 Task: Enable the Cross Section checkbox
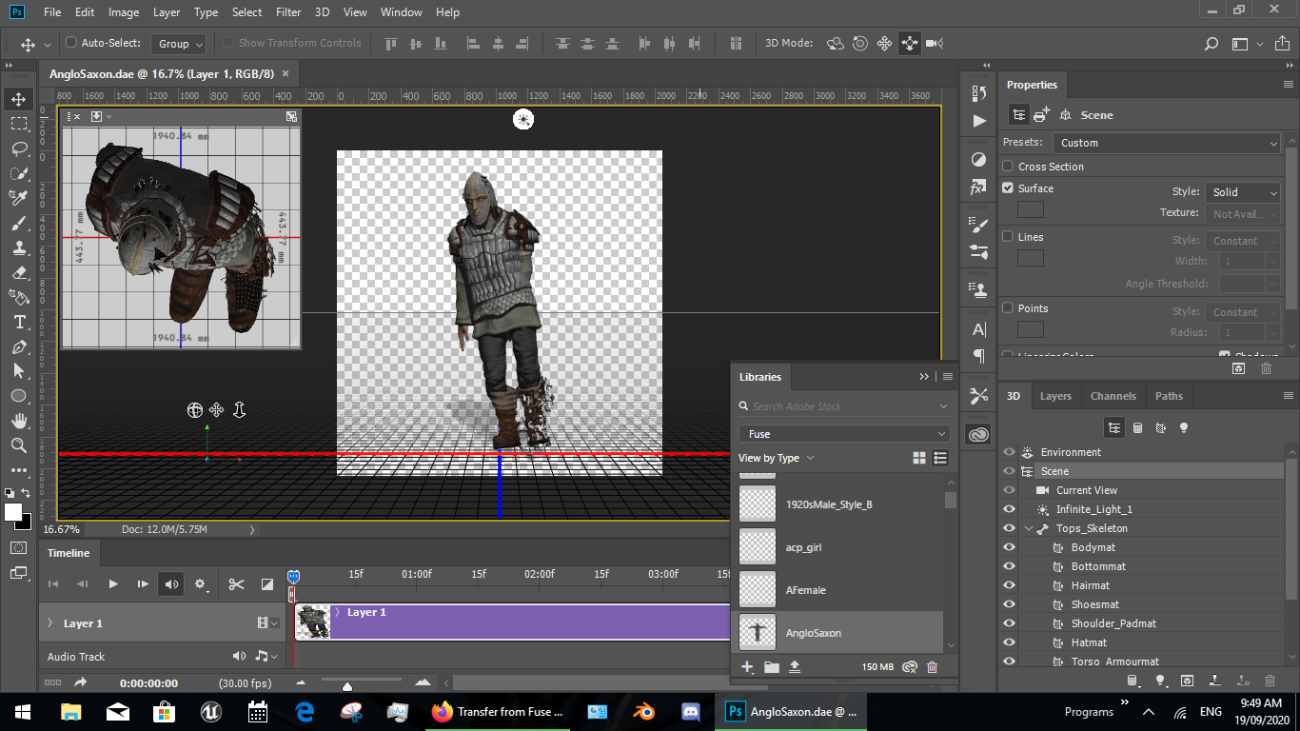1008,167
